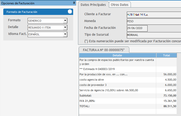
Task: Open the Formato dropdown showing GENERICO
Action: click(65, 21)
